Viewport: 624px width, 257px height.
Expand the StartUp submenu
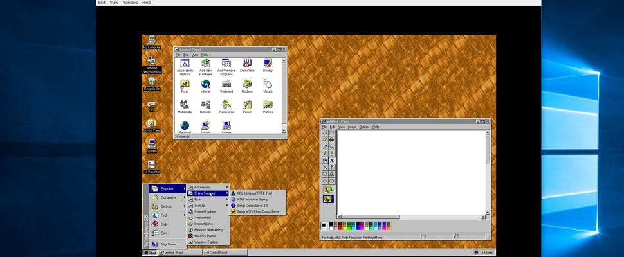click(x=208, y=206)
